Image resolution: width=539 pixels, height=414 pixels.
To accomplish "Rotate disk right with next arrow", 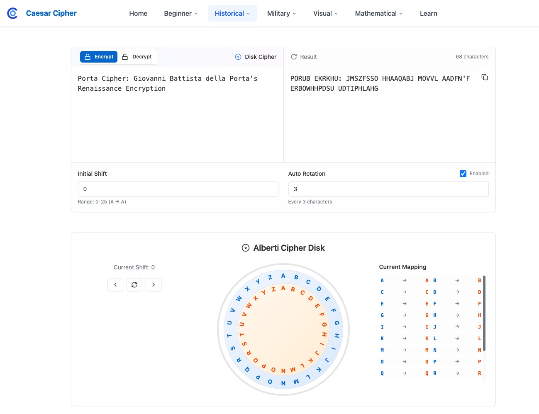I will pyautogui.click(x=154, y=285).
